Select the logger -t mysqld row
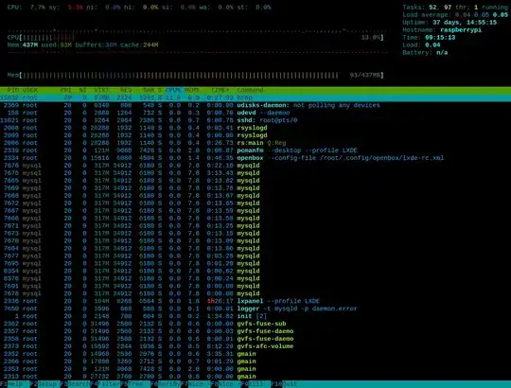 tap(255, 309)
